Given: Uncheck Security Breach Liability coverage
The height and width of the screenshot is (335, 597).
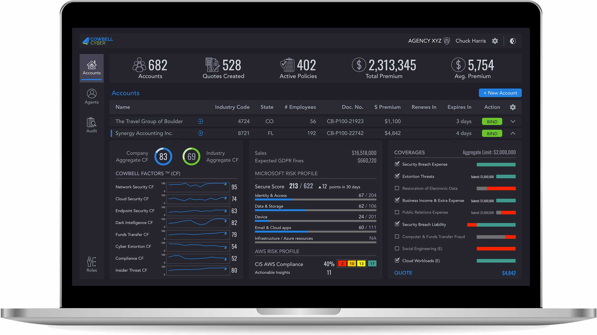Looking at the screenshot, I should 397,224.
